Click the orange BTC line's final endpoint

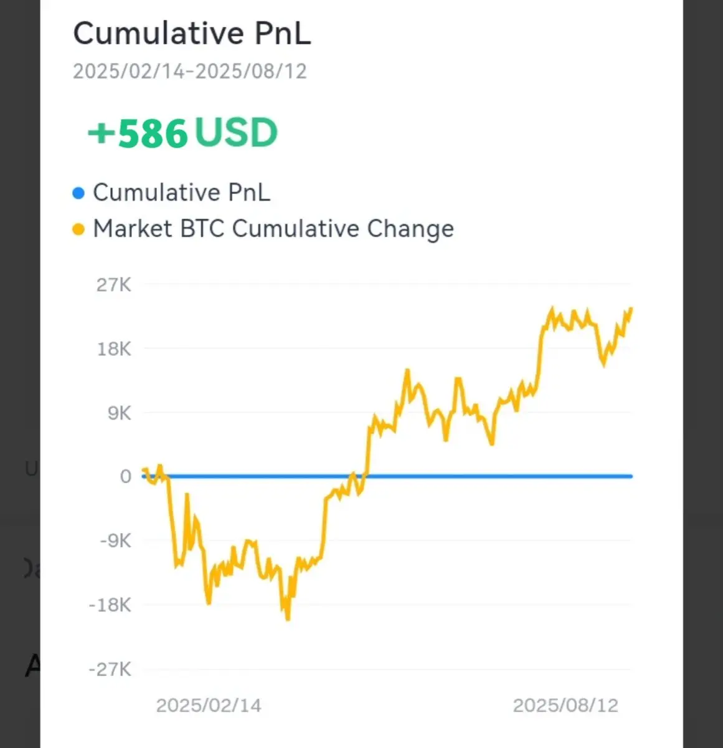click(x=631, y=309)
